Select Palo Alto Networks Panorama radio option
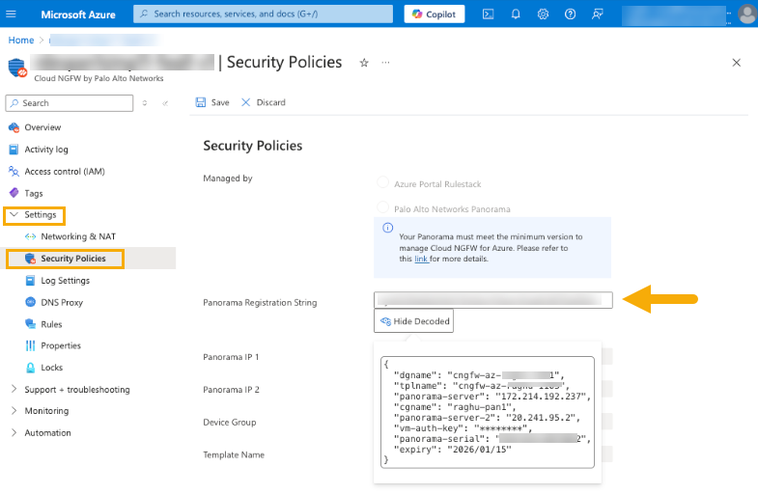758x494 pixels. point(383,208)
